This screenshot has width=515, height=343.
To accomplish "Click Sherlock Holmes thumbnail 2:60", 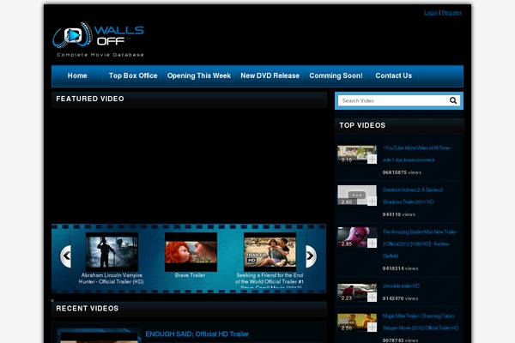I will [x=357, y=196].
